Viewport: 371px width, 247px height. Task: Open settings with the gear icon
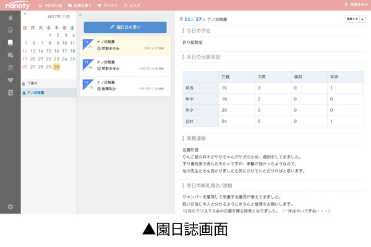click(x=10, y=206)
